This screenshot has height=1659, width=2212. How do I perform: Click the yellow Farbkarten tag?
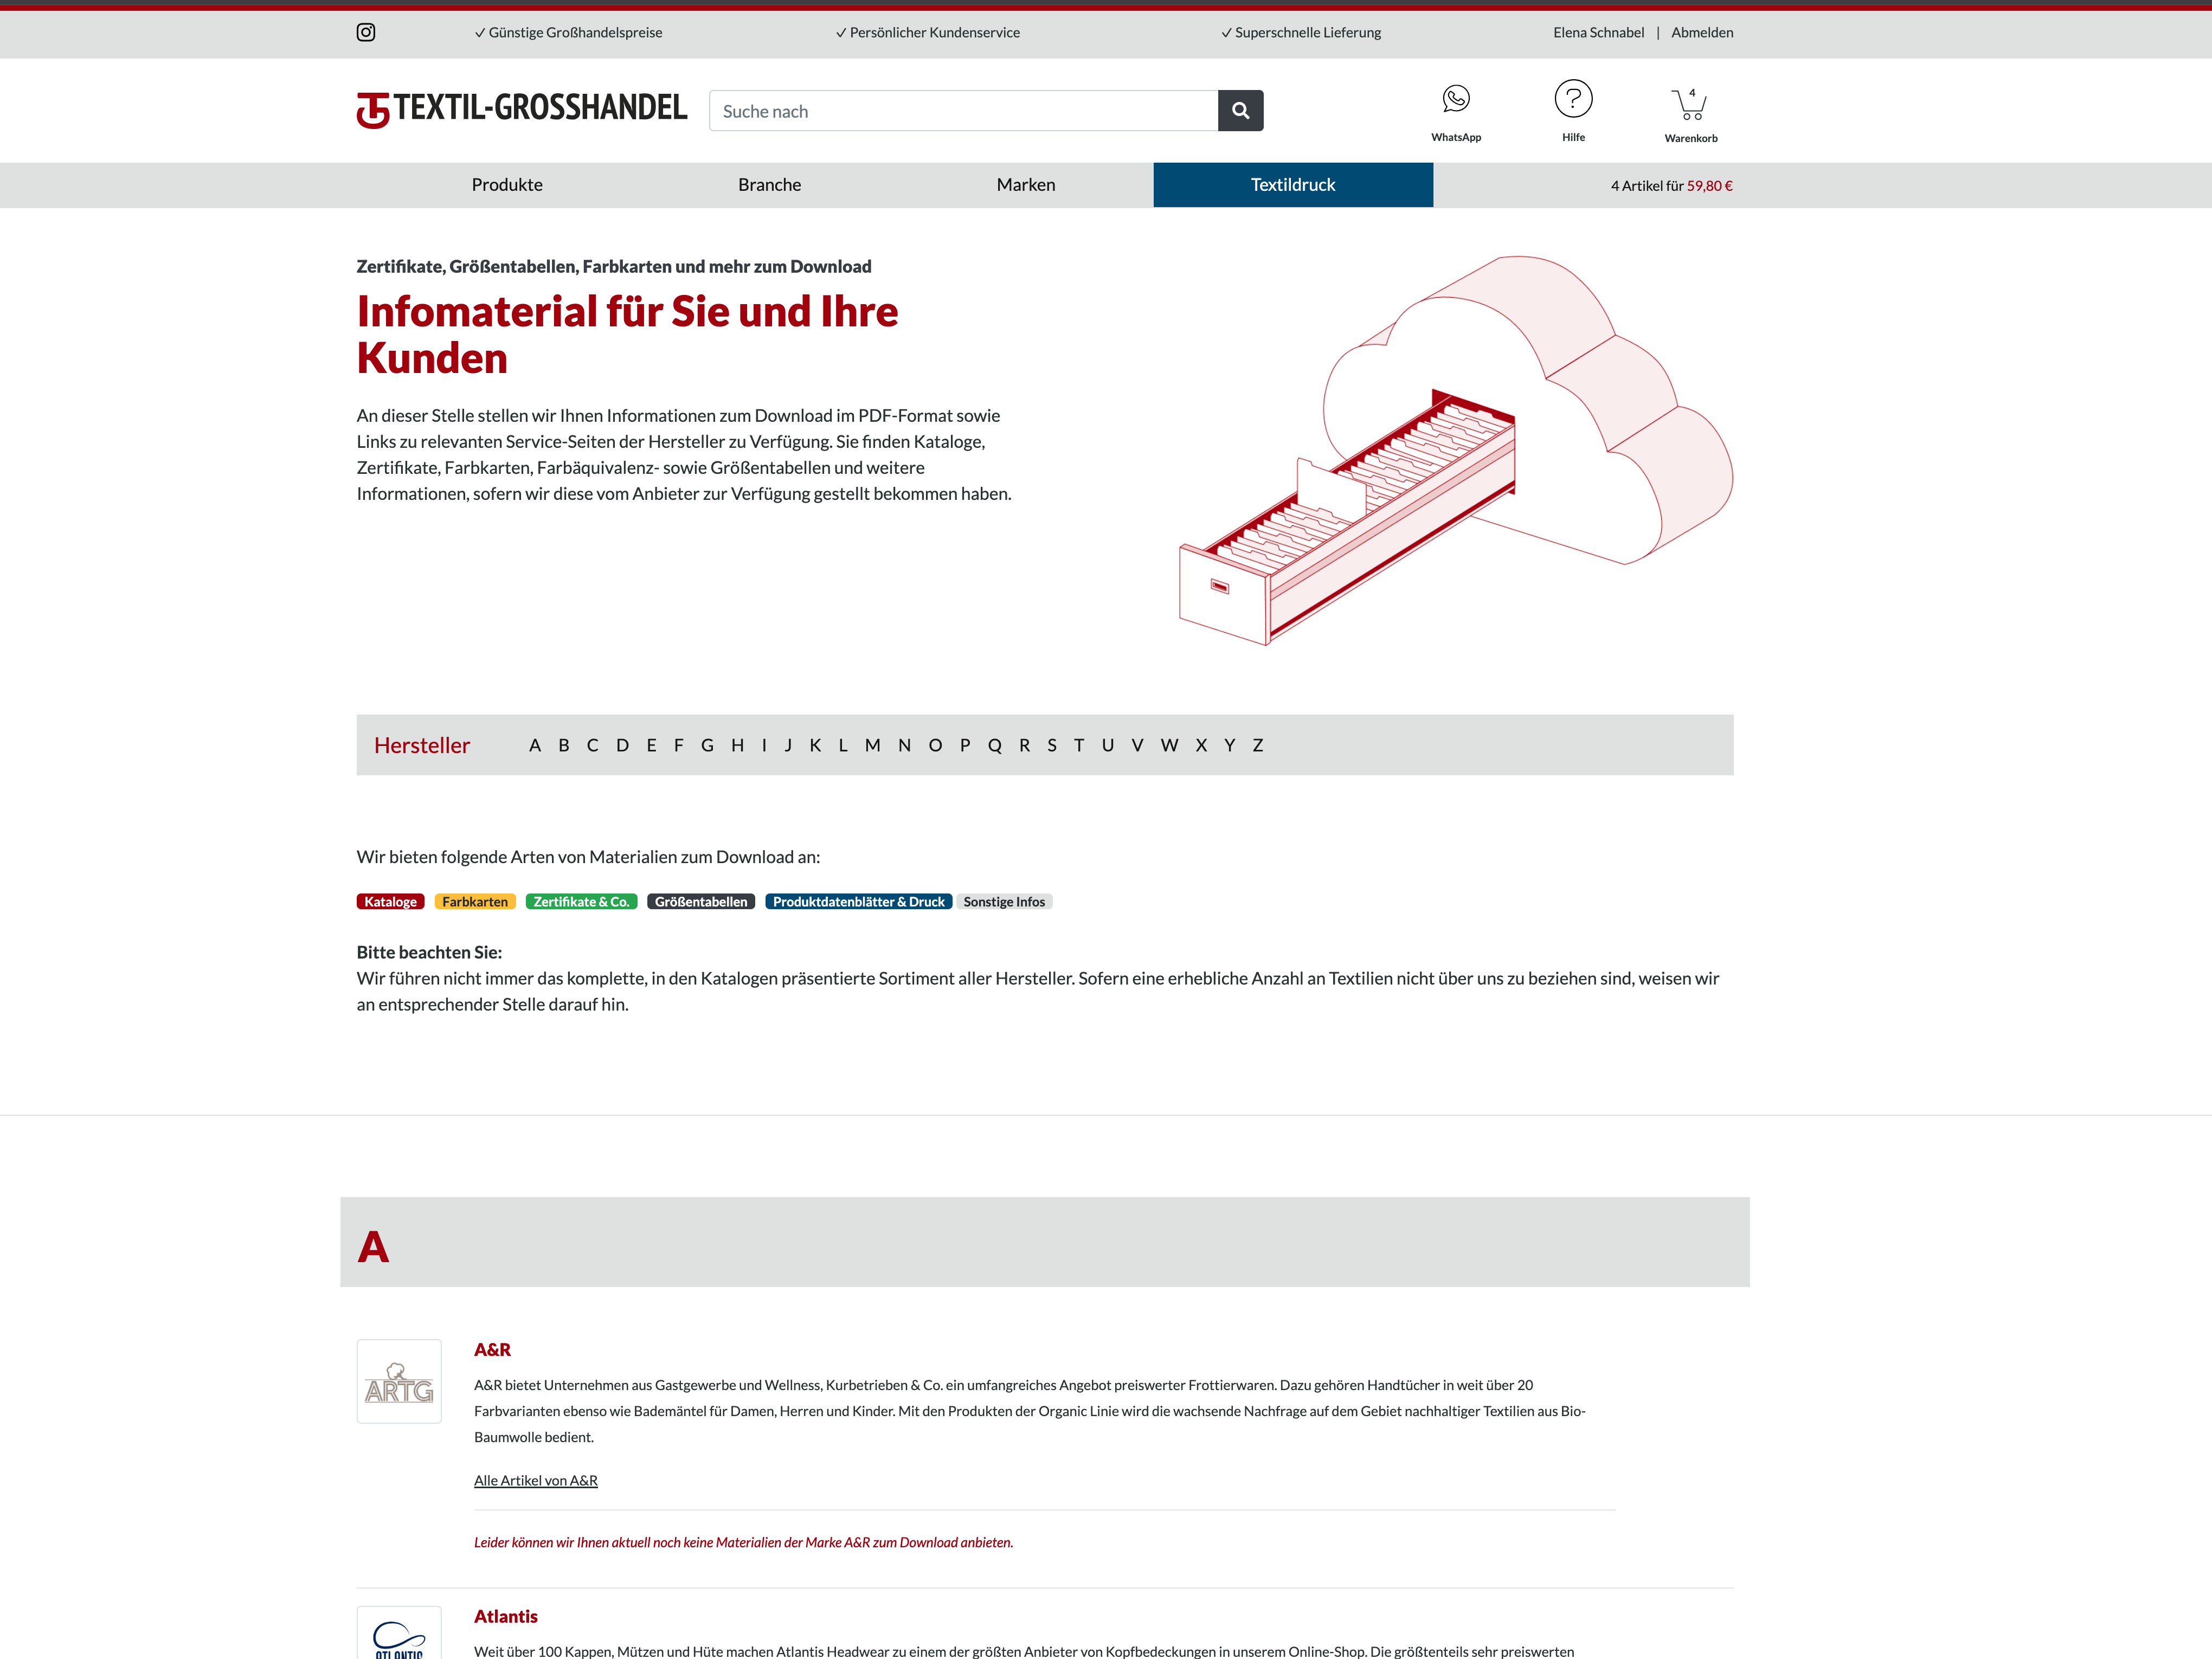(475, 902)
